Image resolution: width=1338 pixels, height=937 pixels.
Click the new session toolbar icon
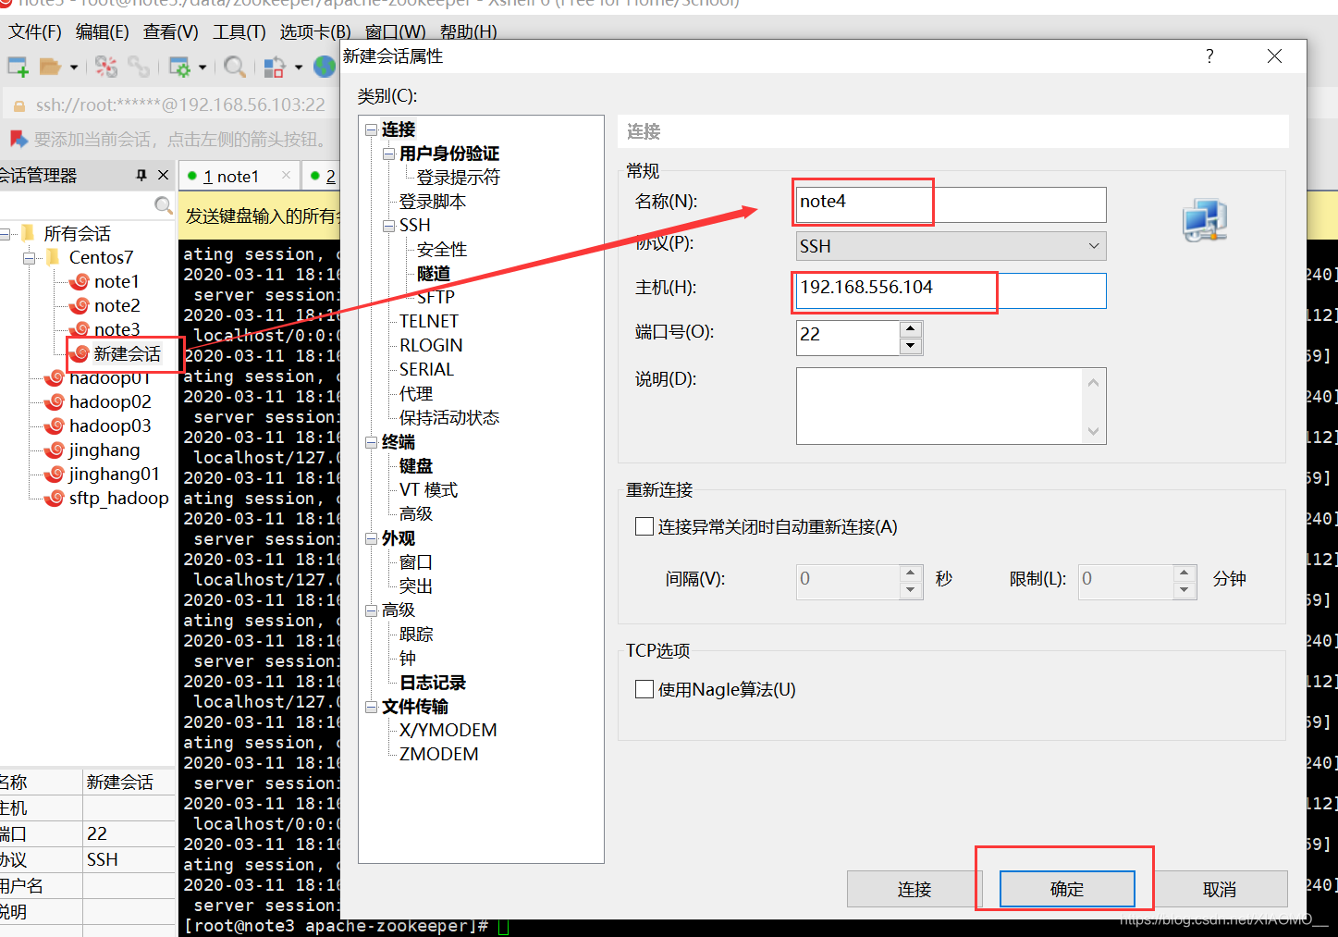click(x=18, y=67)
